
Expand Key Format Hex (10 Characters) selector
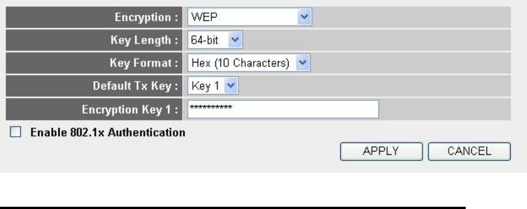click(x=249, y=63)
